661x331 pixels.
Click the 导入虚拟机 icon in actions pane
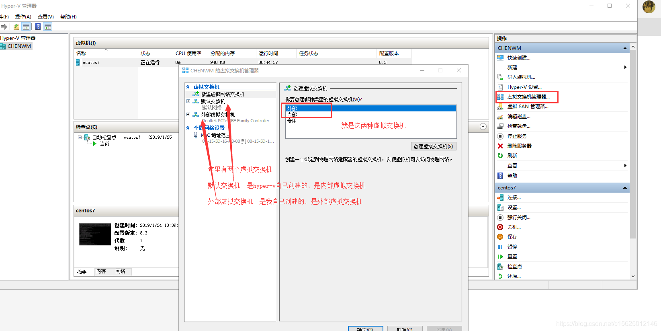500,77
